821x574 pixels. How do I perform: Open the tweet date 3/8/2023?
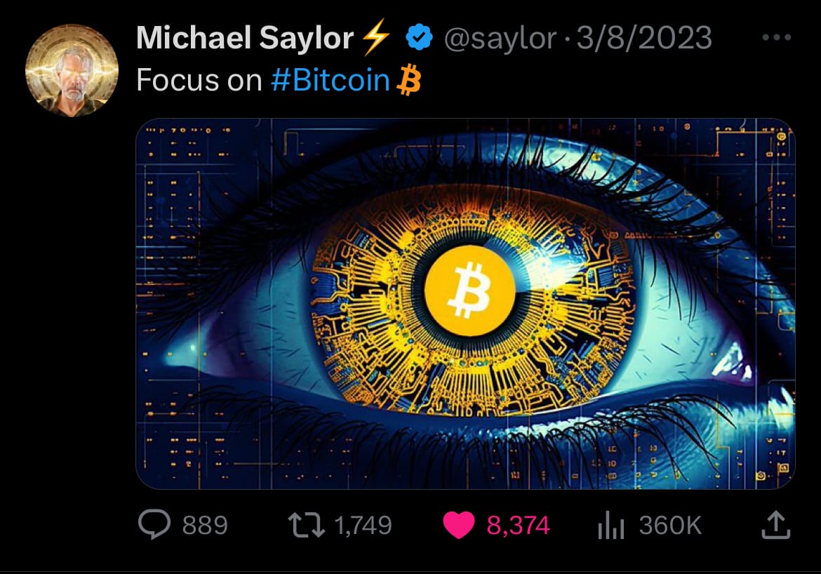(x=644, y=38)
